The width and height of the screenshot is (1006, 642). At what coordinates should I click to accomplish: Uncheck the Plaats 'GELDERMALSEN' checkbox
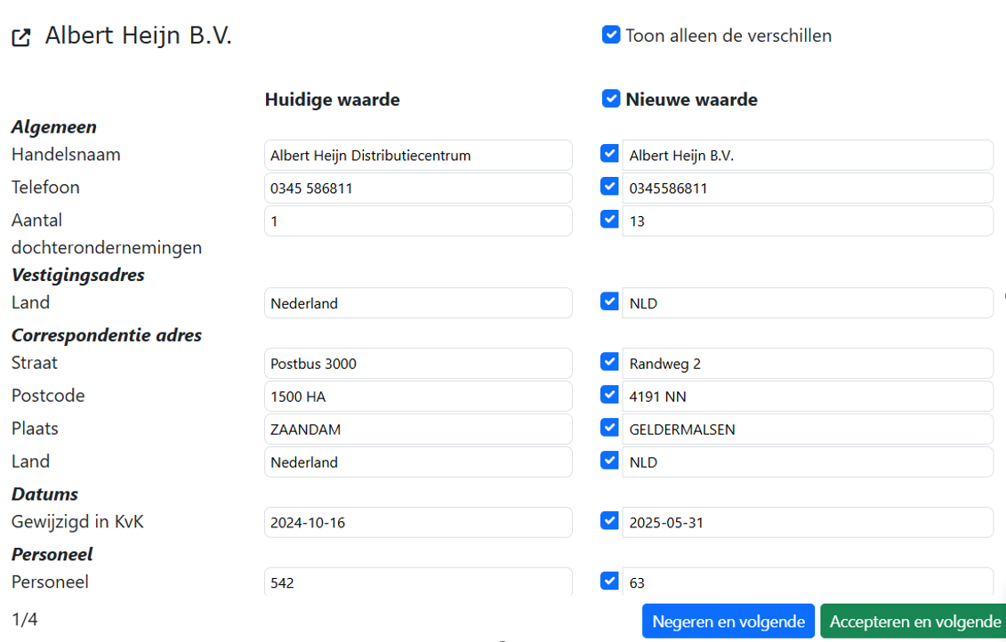609,428
